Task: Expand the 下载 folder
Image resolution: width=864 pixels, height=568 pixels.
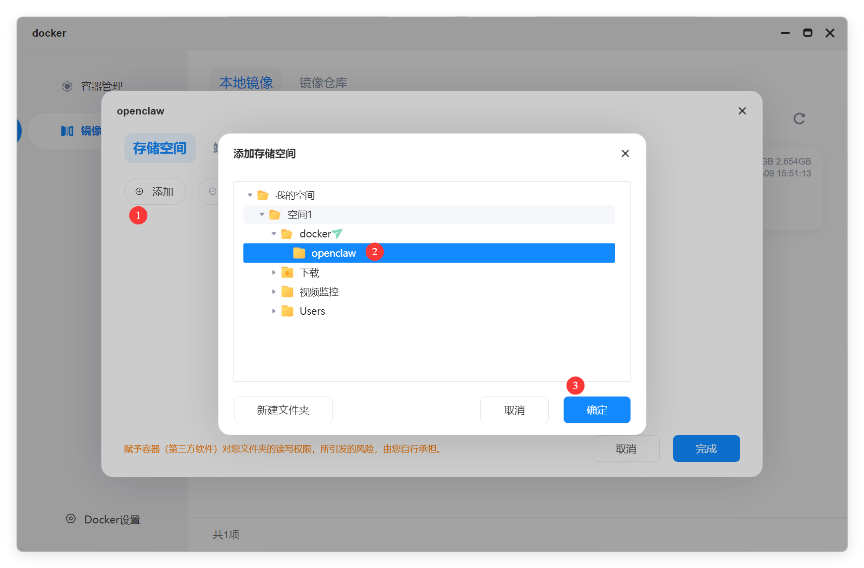Action: click(x=274, y=273)
